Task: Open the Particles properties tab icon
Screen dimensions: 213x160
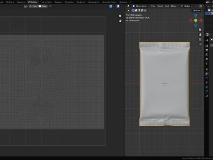Action: pyautogui.click(x=207, y=78)
